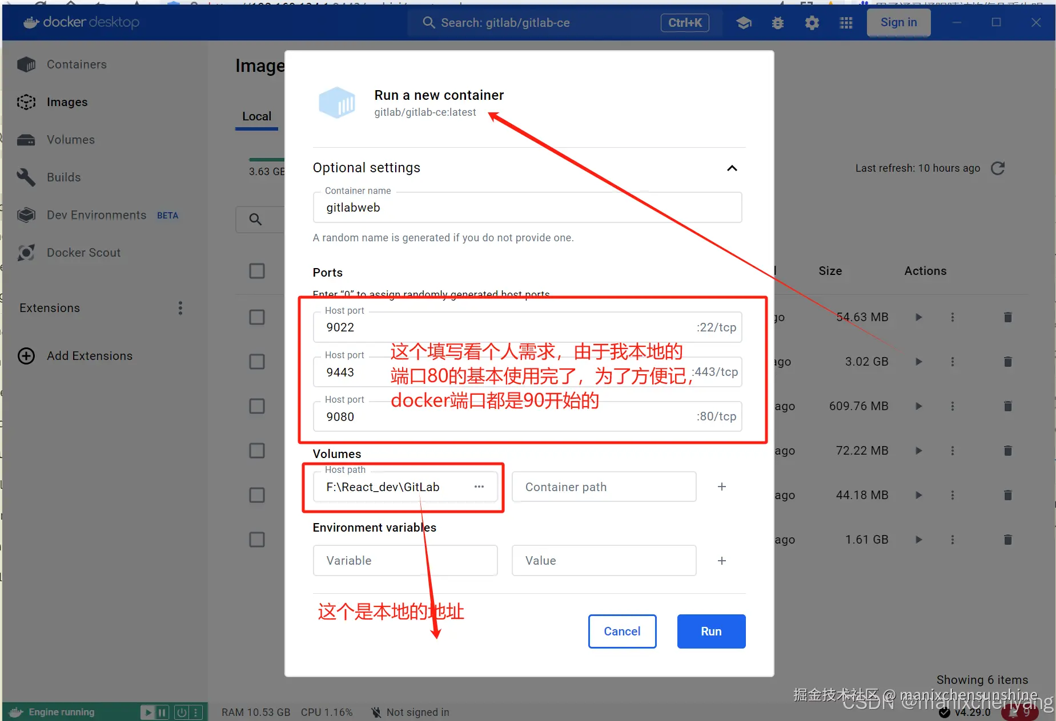
Task: Delete the 54.63 MB image
Action: click(1008, 317)
